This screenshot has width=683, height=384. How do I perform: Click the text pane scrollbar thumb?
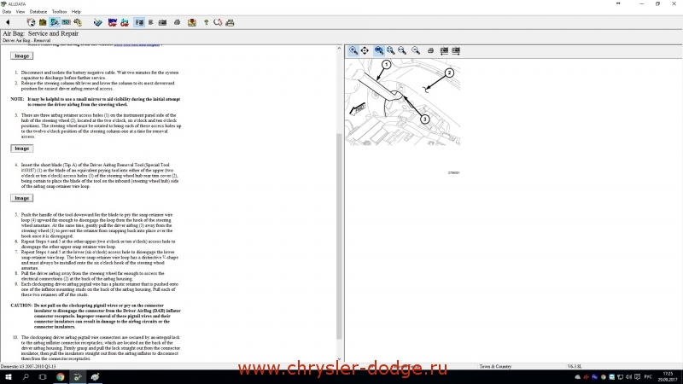click(x=339, y=236)
